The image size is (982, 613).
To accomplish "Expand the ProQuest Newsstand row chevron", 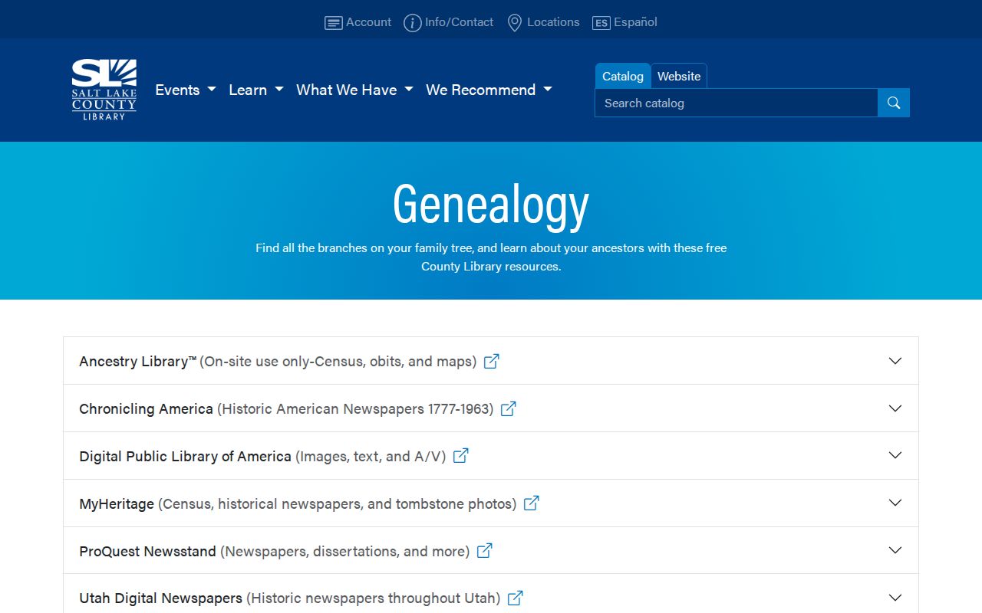I will click(895, 551).
